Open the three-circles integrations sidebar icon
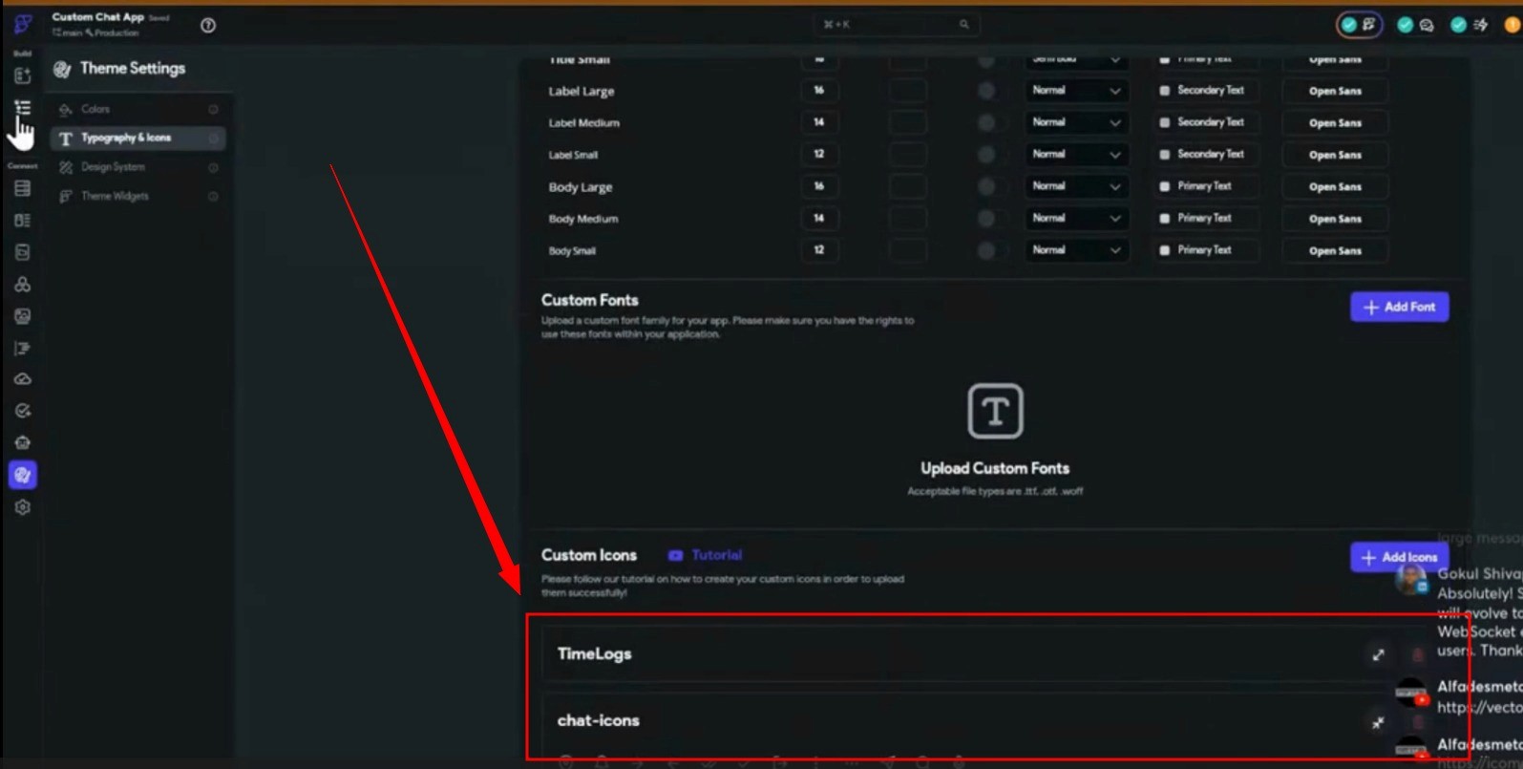 [22, 285]
